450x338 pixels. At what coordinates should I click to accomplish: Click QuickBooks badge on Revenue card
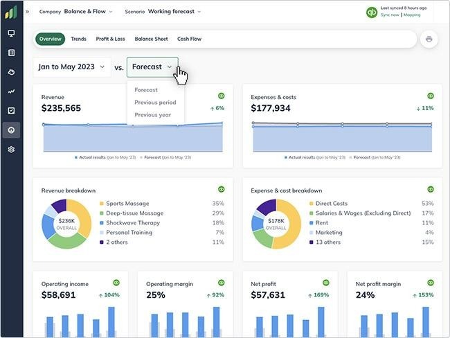click(x=221, y=96)
